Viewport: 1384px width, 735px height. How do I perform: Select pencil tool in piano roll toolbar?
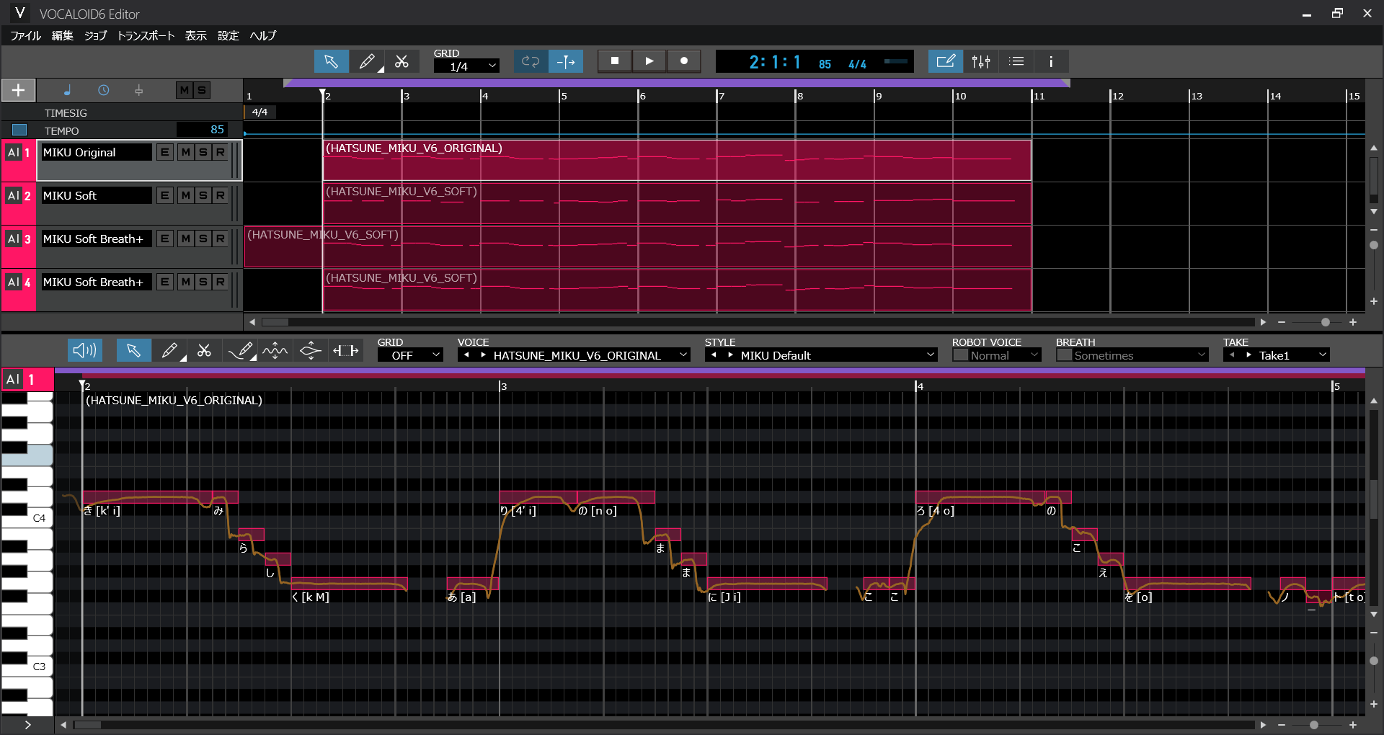[x=169, y=350]
